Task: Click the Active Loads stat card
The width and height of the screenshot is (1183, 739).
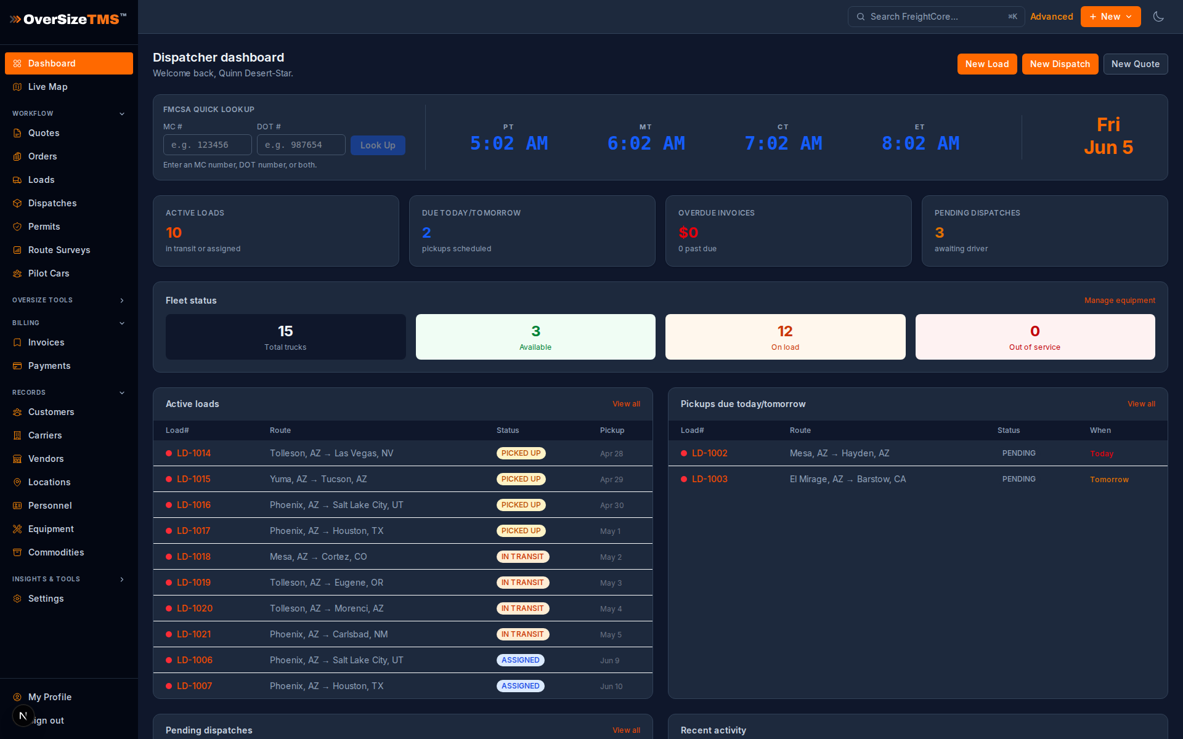Action: click(276, 231)
